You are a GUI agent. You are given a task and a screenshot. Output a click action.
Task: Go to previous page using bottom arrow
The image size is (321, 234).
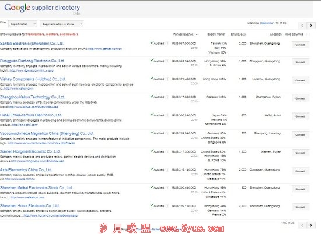[302, 225]
